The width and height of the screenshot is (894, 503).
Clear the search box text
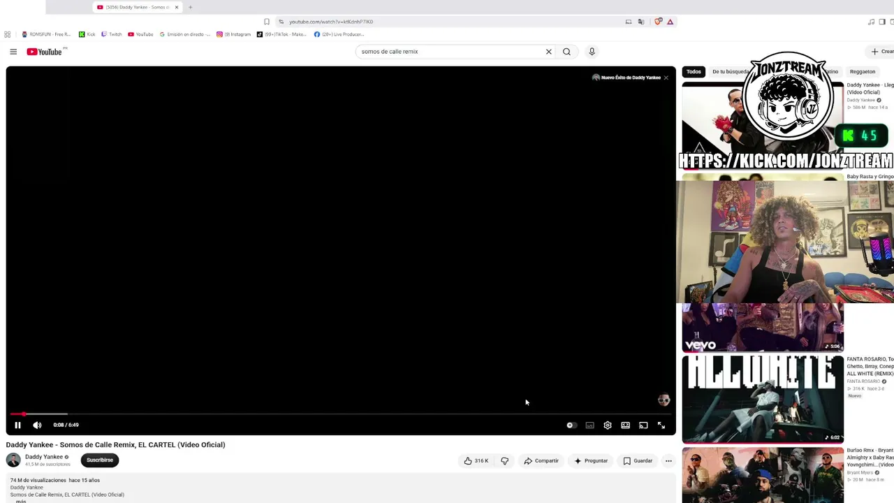[x=549, y=52]
